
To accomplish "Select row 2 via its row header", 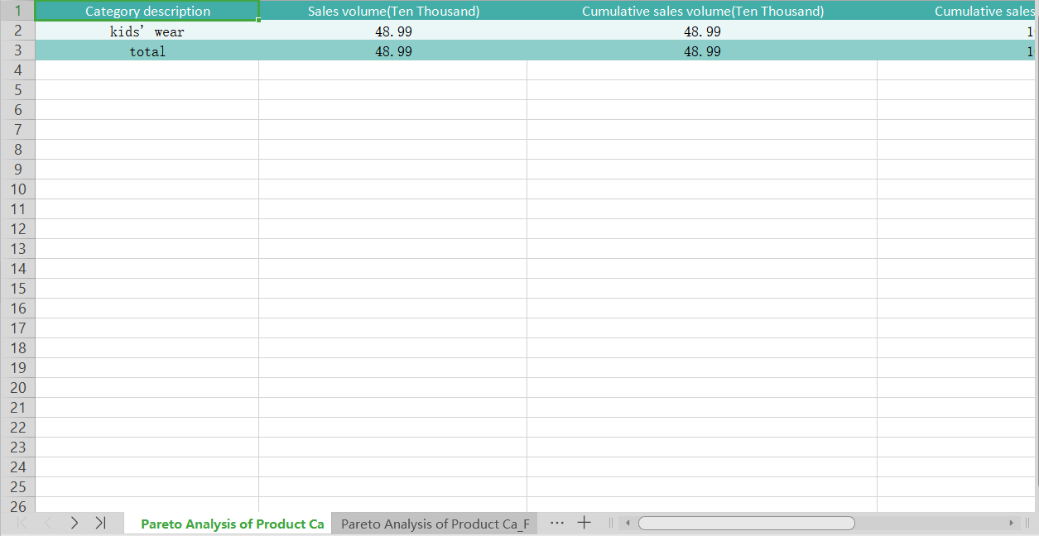I will point(18,31).
